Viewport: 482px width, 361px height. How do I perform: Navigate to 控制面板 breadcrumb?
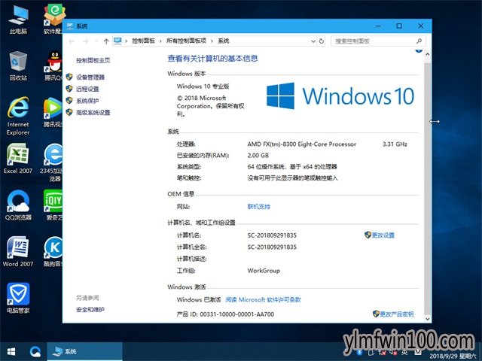[x=143, y=41]
